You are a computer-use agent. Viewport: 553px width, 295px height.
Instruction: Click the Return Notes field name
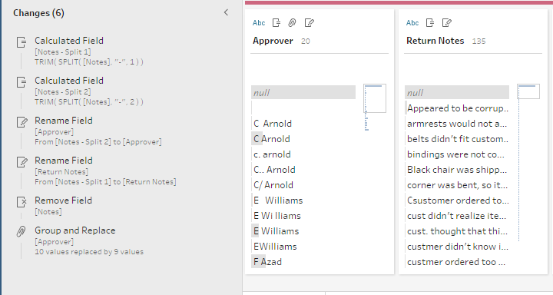coord(435,41)
